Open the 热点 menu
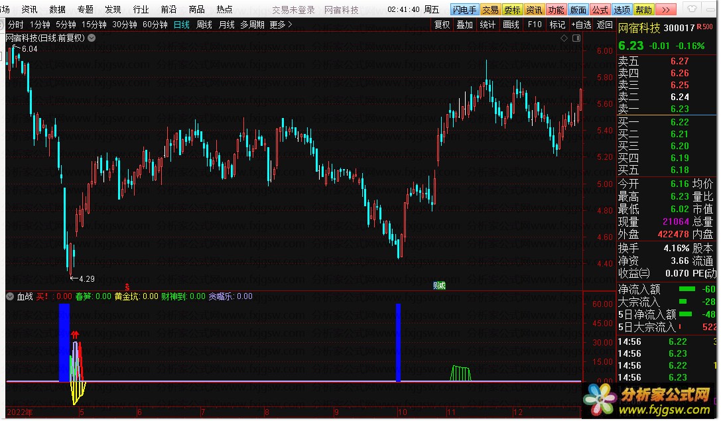The height and width of the screenshot is (421, 721). (x=224, y=9)
